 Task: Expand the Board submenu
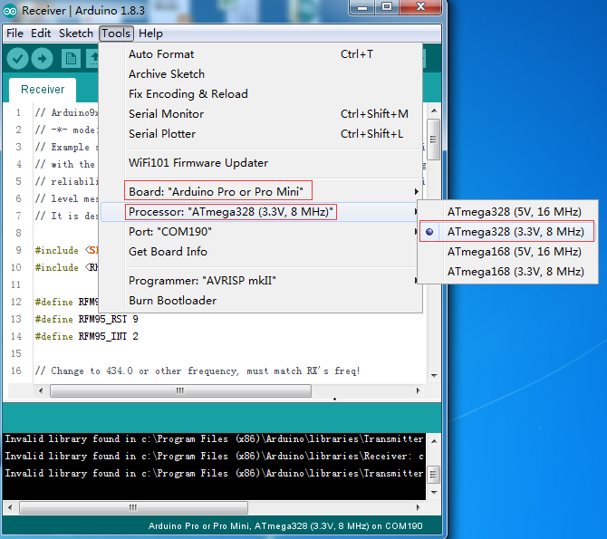(x=261, y=192)
